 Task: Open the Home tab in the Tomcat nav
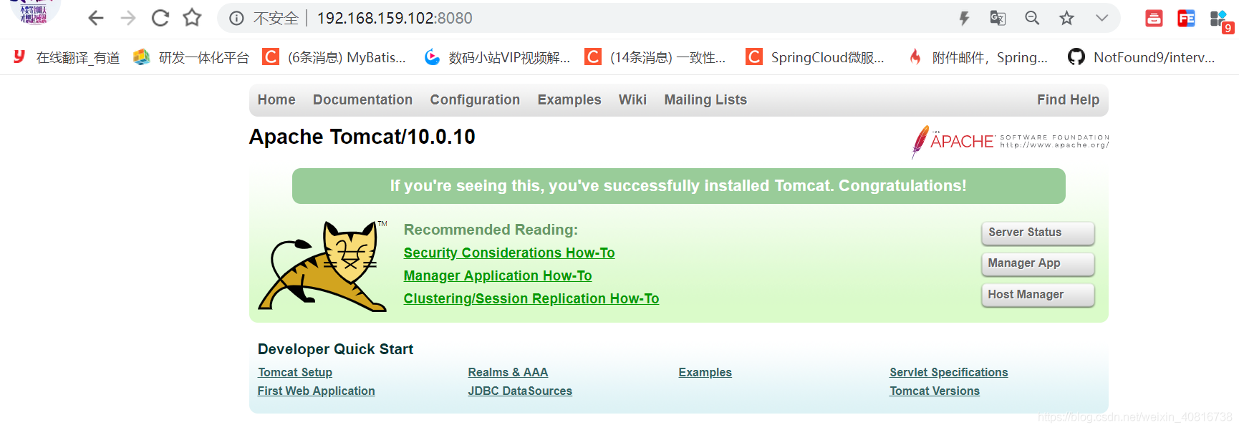(276, 99)
